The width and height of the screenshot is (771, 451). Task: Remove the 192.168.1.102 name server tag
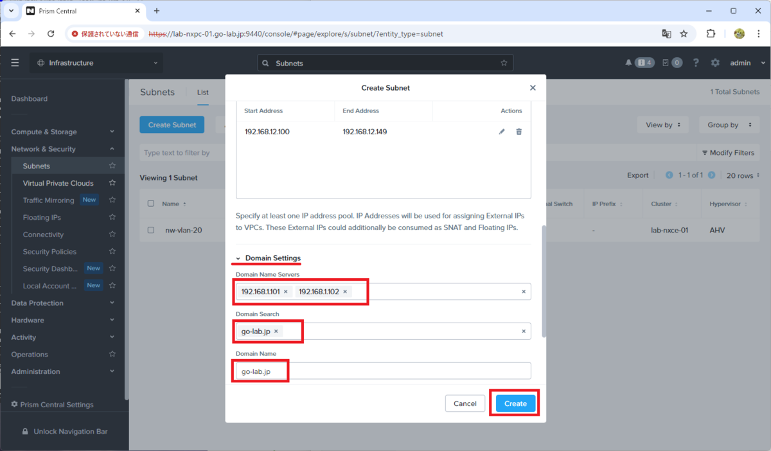[x=345, y=292]
